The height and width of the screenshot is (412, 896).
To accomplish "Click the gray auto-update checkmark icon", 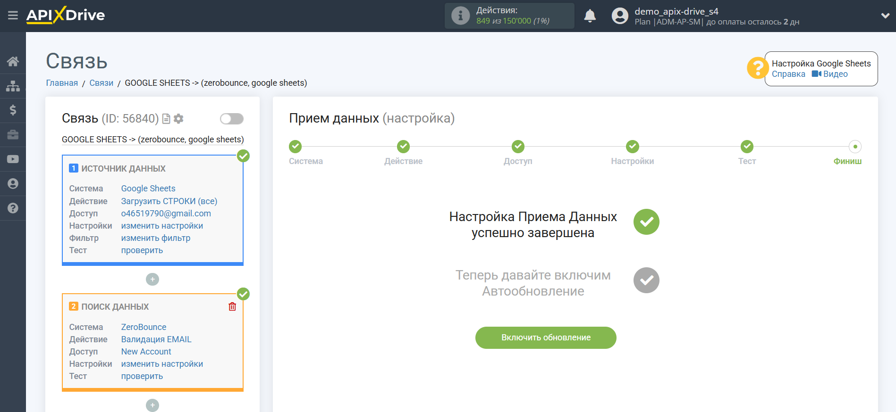I will pos(646,280).
